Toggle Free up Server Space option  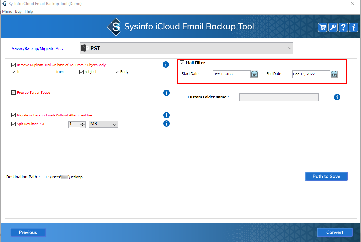14,93
